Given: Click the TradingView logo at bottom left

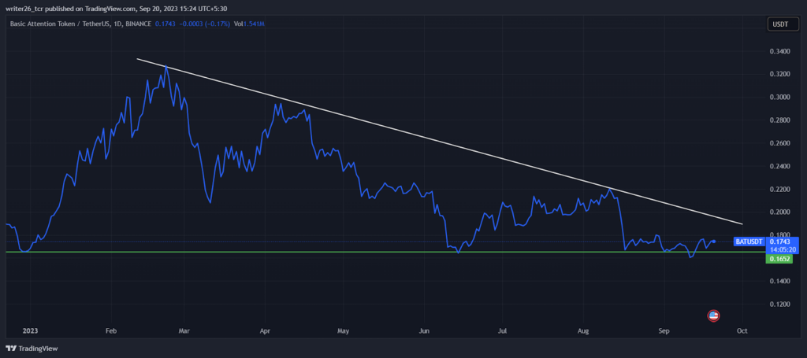Looking at the screenshot, I should [x=32, y=349].
